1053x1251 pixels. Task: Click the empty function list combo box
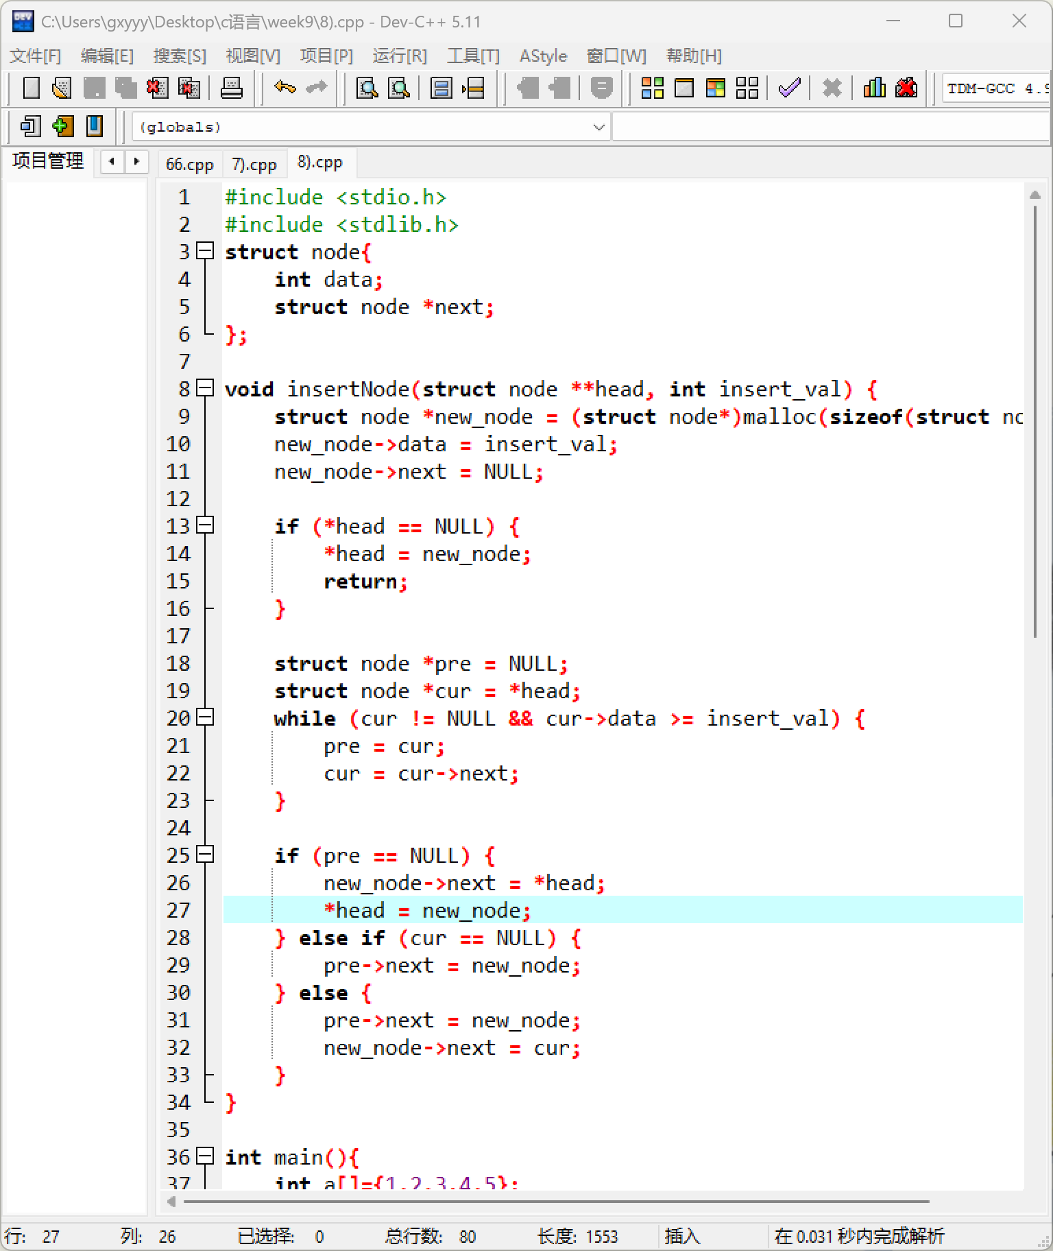[832, 127]
